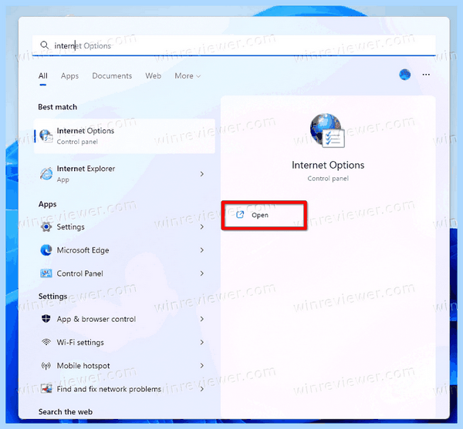Expand Wi-Fi settings chevron

click(202, 342)
